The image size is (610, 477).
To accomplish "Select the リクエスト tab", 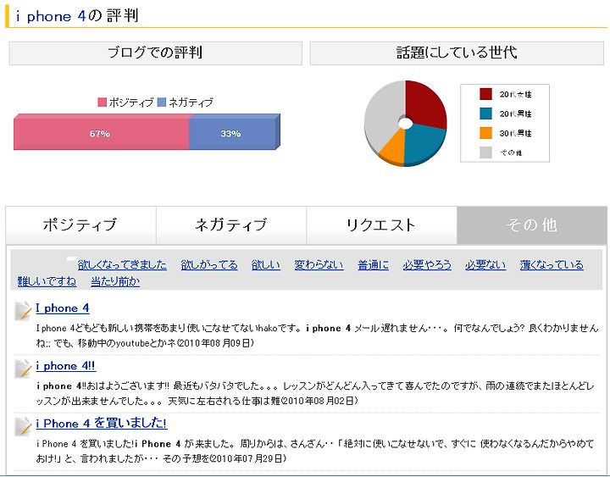I will (x=381, y=225).
